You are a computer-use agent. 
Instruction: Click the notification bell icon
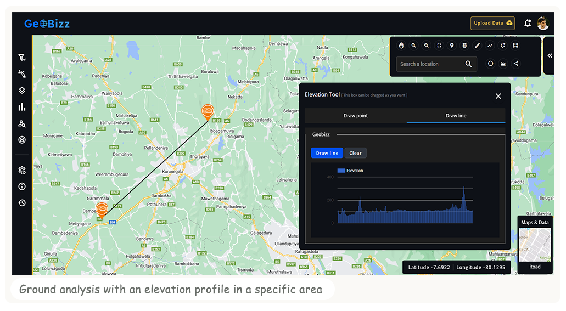[528, 24]
